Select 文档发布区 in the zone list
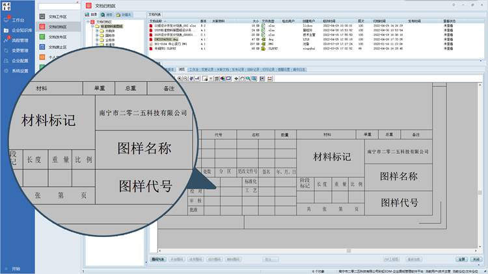This screenshot has width=488, height=274. click(x=58, y=37)
